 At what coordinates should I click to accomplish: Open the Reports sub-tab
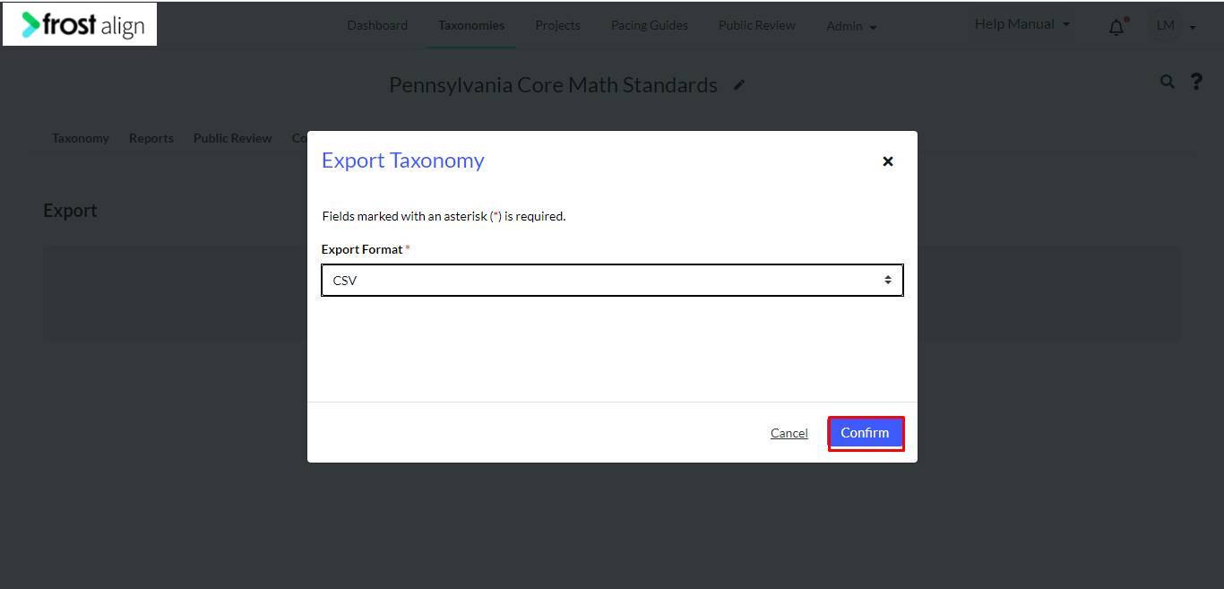point(151,138)
